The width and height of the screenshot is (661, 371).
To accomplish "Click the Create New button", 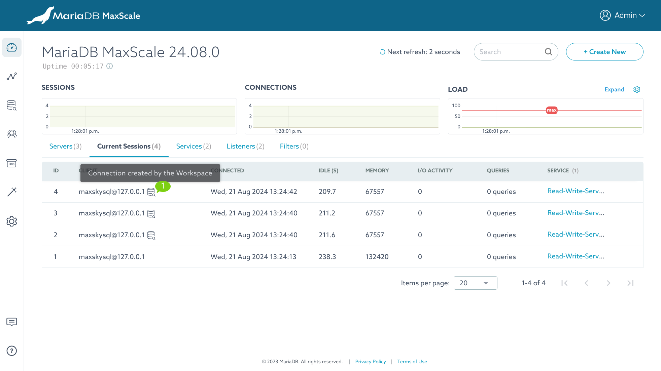I will click(x=604, y=52).
